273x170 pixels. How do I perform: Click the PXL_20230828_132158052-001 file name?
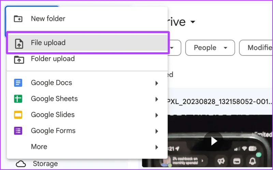(220, 102)
